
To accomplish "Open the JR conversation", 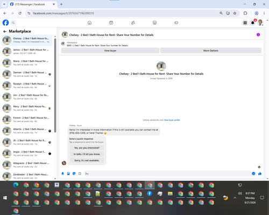I will point(27,142).
